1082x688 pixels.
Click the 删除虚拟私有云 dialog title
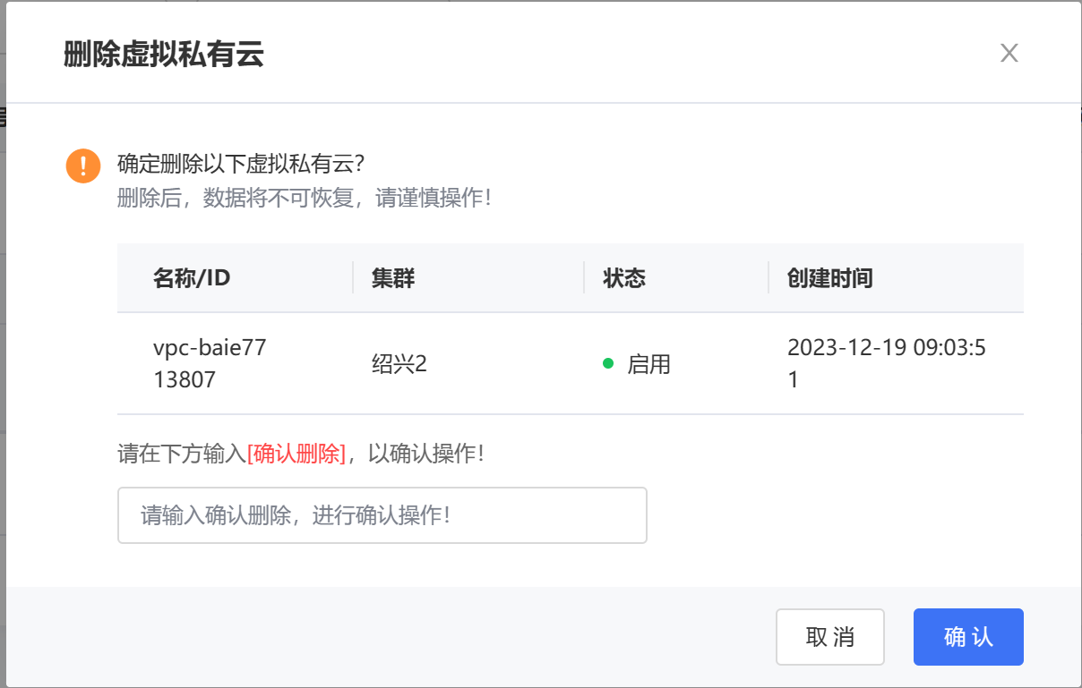click(x=164, y=55)
